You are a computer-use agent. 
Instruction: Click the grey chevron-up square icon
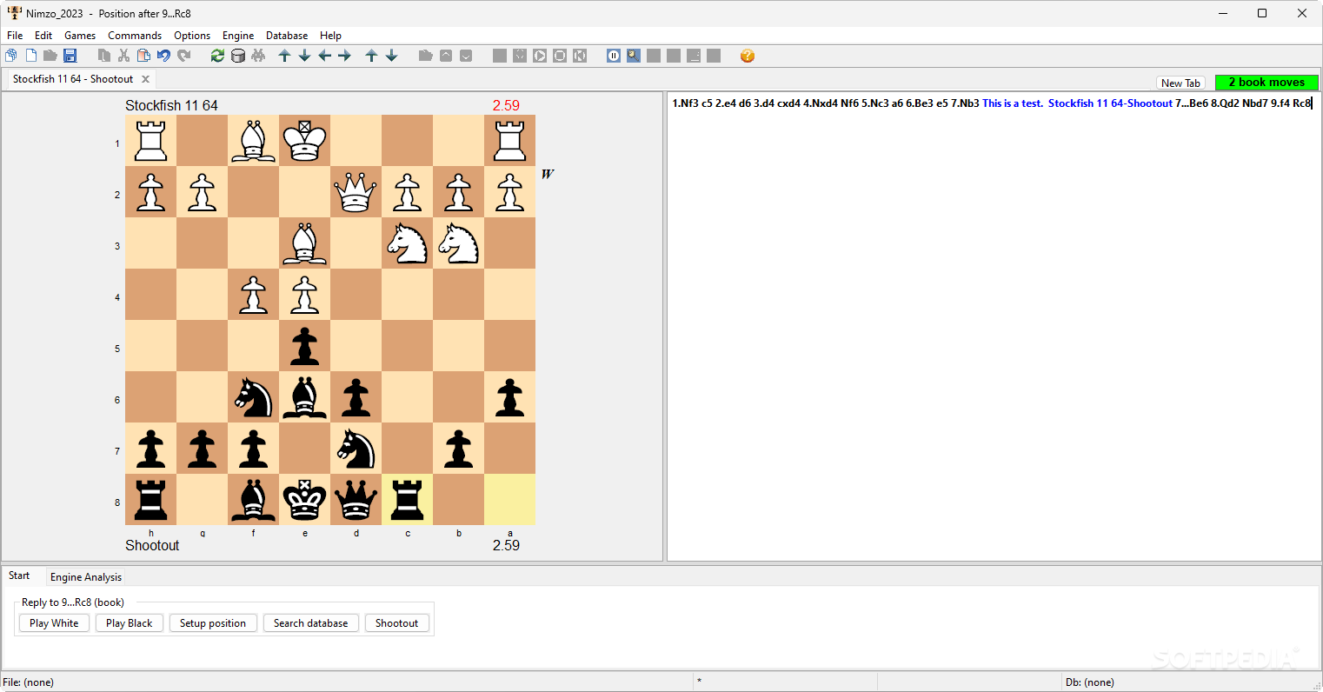[x=446, y=56]
